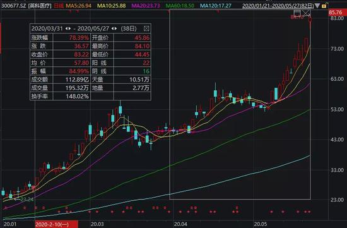Image resolution: width=347 pixels, height=228 pixels.
Task: Click the 33.00 price axis label
Action: pos(337,170)
